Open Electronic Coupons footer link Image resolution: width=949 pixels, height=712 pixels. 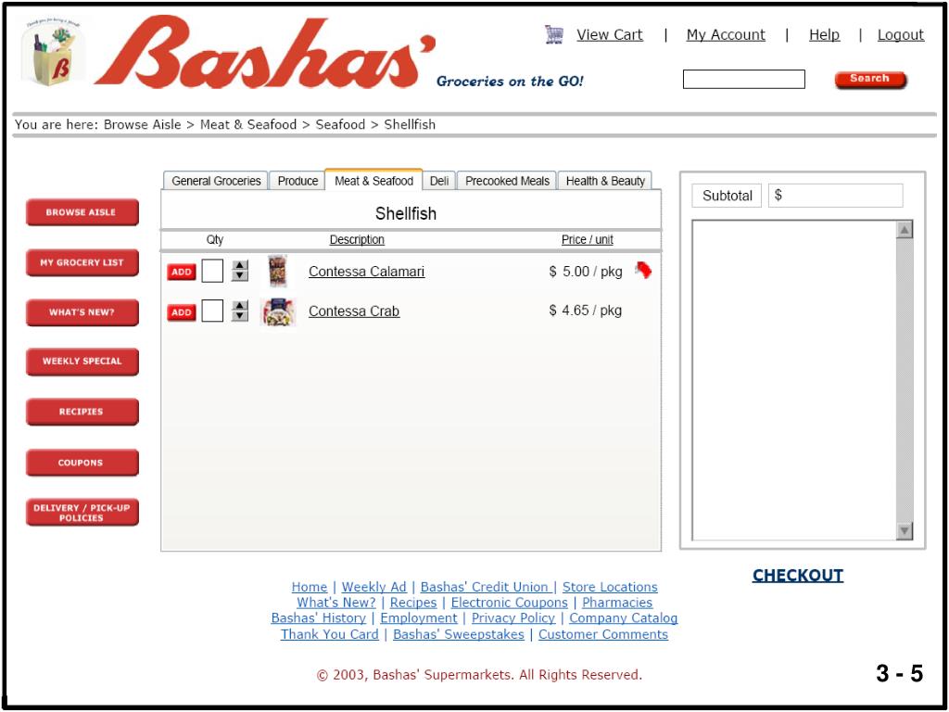click(x=510, y=603)
